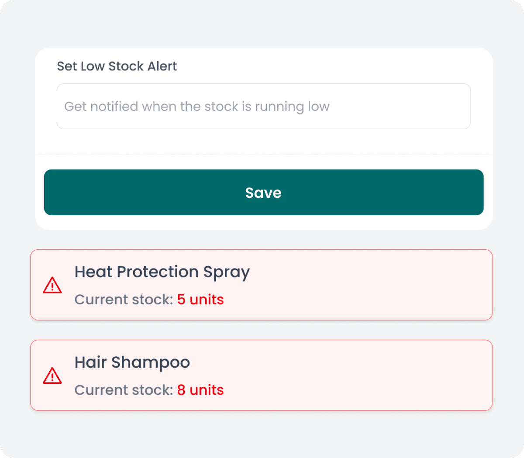Click right end of the alert threshold field
The height and width of the screenshot is (458, 524).
[454, 106]
